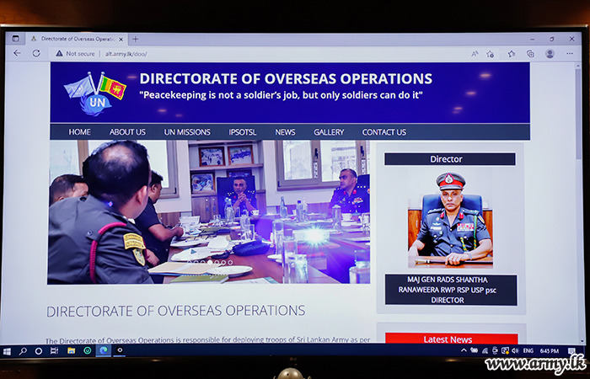The height and width of the screenshot is (379, 590).
Task: Select the highlighted slideshow indicator dot
Action: (210, 263)
